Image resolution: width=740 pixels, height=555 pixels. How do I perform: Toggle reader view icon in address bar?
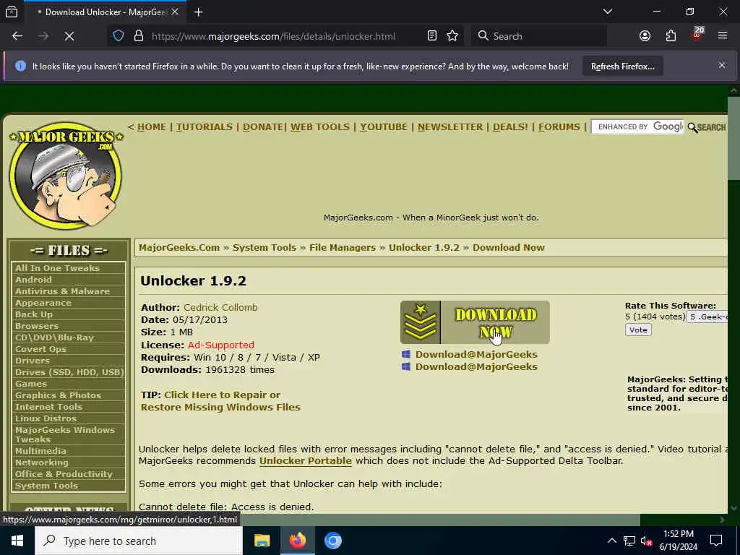432,36
